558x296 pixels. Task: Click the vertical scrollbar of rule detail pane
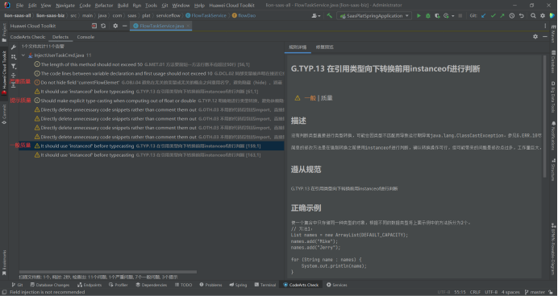click(544, 116)
